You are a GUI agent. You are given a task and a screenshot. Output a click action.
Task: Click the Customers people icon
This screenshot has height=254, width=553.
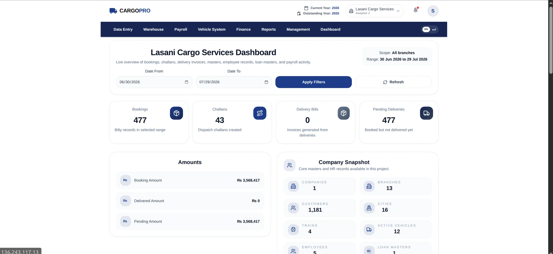[x=293, y=208]
